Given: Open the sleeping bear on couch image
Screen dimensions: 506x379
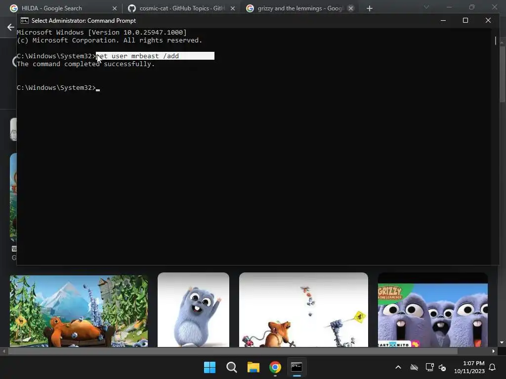Looking at the screenshot, I should pyautogui.click(x=79, y=311).
